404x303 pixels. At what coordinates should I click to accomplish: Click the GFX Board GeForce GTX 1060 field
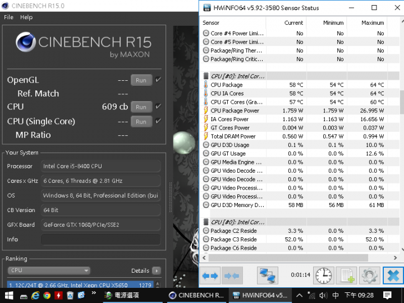tap(101, 224)
